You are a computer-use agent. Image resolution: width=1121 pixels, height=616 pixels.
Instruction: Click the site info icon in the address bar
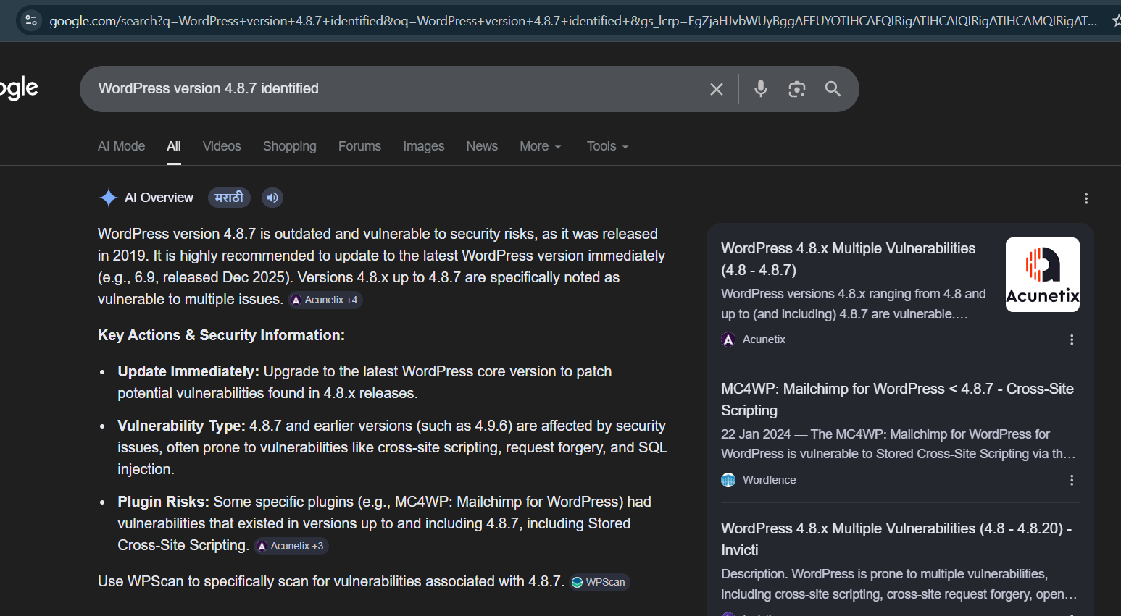[x=30, y=21]
